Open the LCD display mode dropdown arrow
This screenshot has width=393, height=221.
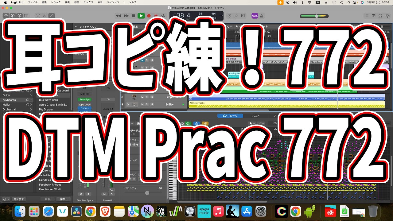[222, 16]
